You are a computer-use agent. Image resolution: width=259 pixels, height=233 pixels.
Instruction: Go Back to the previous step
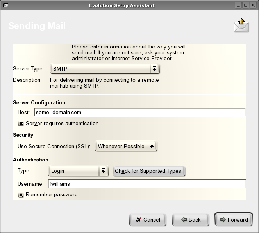[191, 220]
